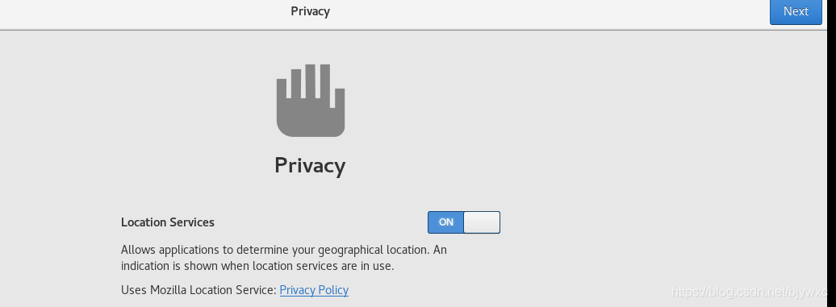Click the large Privacy heading text
The image size is (836, 307).
tap(311, 165)
